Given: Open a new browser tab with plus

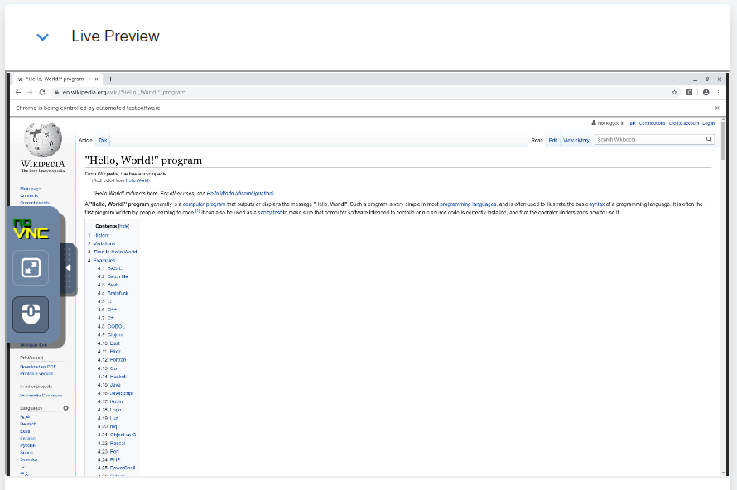Looking at the screenshot, I should coord(110,79).
